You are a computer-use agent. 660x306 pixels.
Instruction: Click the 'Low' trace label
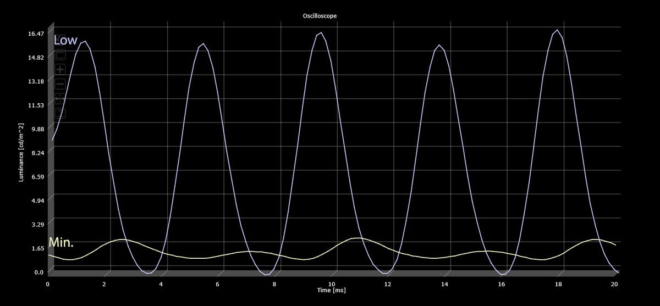pyautogui.click(x=65, y=40)
